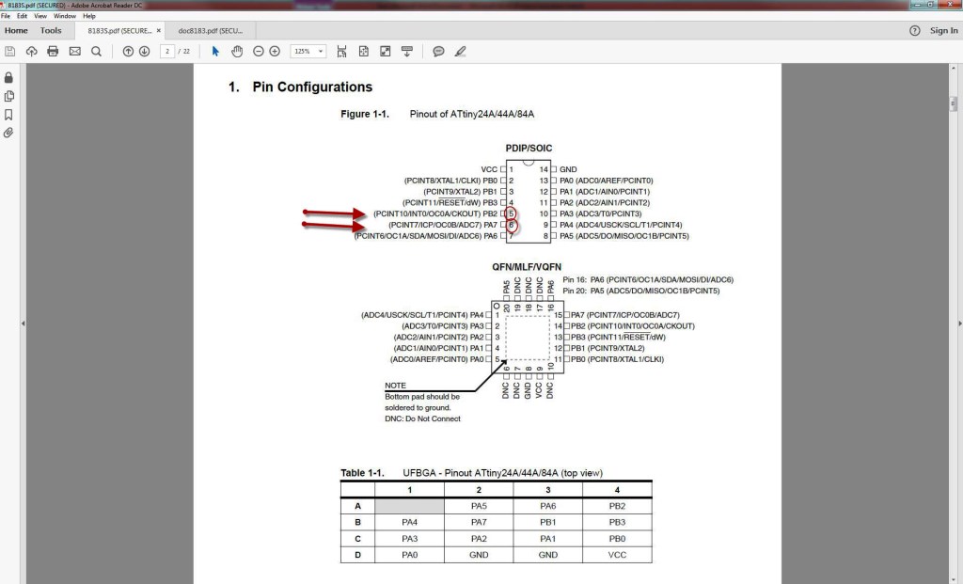Click table cell 'PA4' in row B

pos(410,522)
